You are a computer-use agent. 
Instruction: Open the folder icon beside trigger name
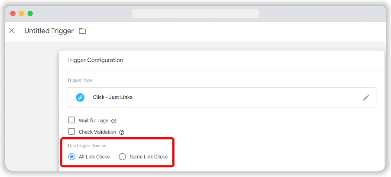(82, 31)
